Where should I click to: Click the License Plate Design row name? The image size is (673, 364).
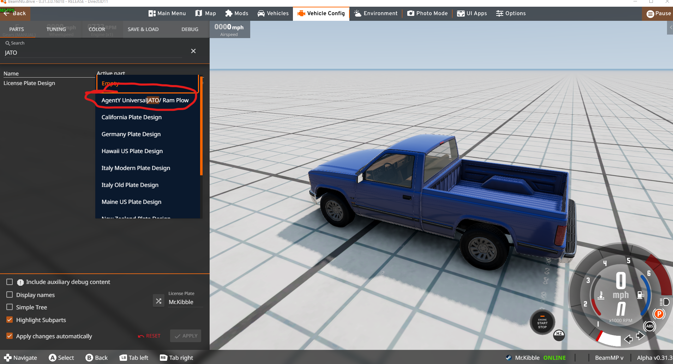[x=29, y=83]
